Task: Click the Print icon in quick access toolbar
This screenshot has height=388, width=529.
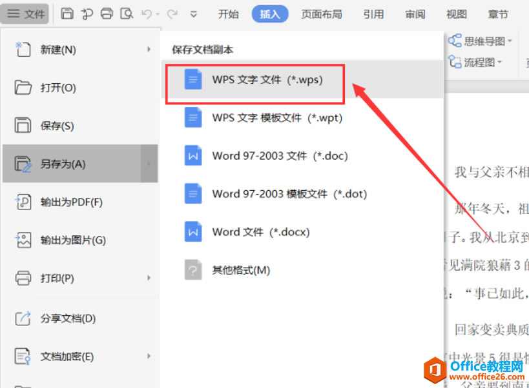Action: 107,14
